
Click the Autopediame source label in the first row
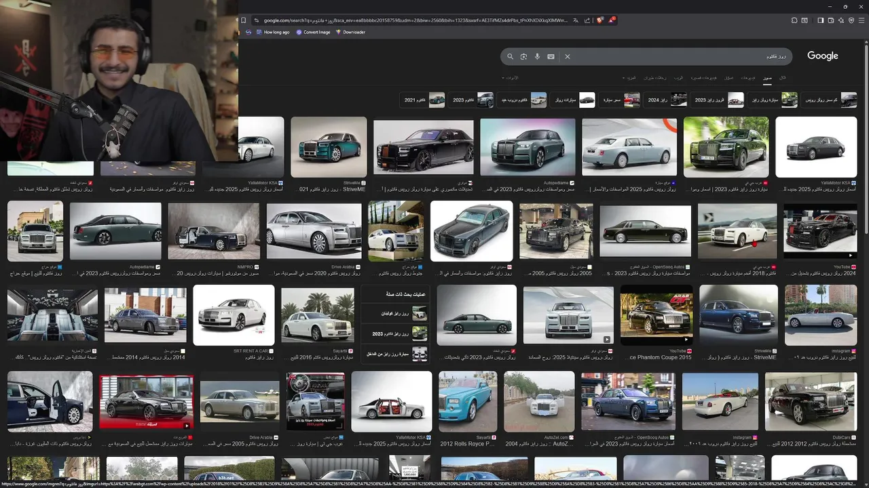coord(559,183)
